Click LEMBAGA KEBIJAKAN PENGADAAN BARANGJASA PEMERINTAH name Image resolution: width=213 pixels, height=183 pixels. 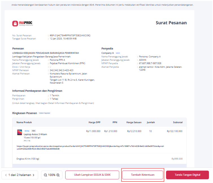pos(45,53)
